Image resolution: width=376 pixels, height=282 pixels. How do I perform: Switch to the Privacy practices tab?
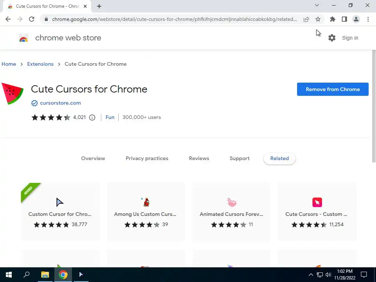pyautogui.click(x=147, y=158)
